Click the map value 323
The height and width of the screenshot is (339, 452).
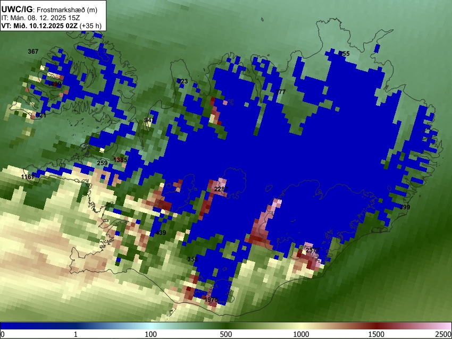tap(182, 81)
